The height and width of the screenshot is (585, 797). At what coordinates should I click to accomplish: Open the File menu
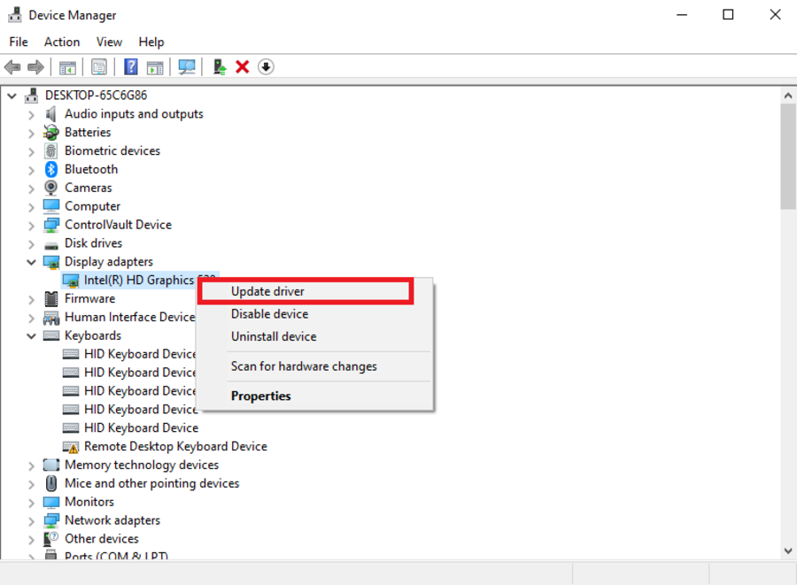[19, 42]
